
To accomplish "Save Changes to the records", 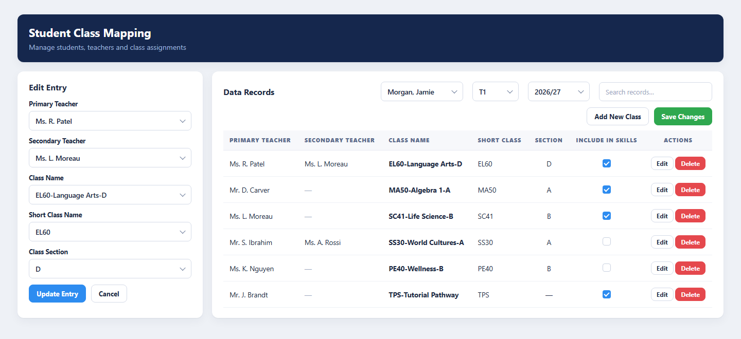I will [x=683, y=117].
